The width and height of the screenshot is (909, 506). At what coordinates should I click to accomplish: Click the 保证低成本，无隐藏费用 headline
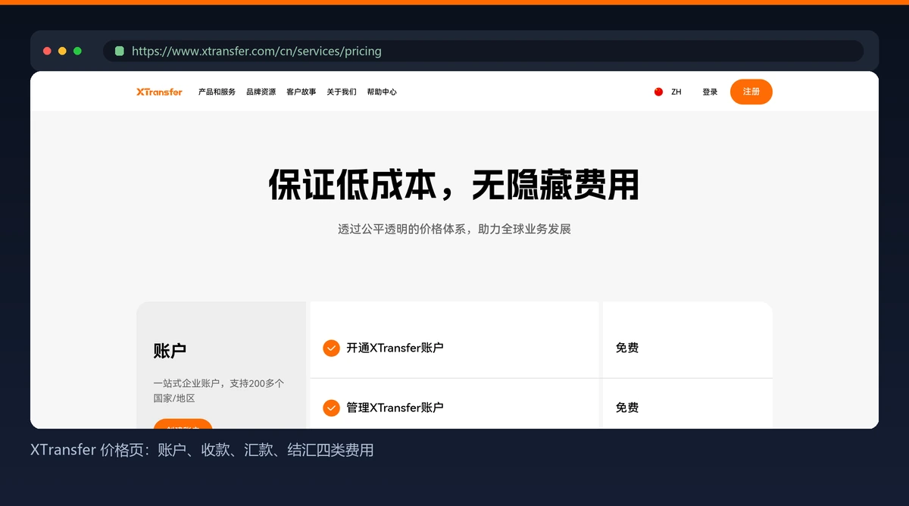coord(454,184)
